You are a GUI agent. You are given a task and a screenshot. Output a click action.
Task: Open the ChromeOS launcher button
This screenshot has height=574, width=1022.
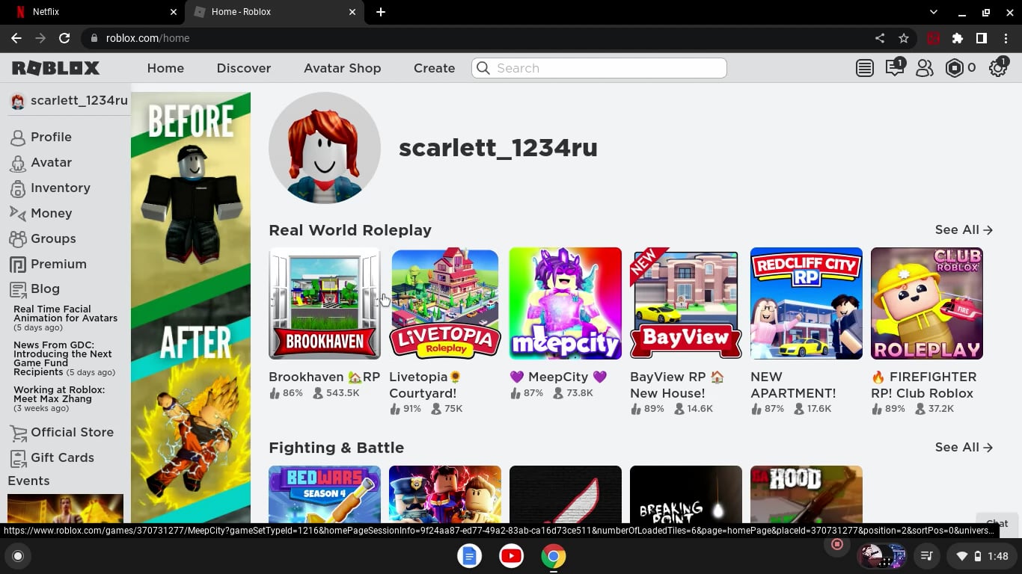pos(18,556)
